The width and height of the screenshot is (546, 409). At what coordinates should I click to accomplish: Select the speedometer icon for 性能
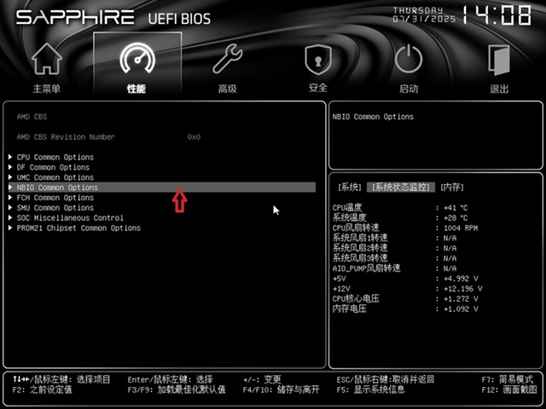coord(137,58)
